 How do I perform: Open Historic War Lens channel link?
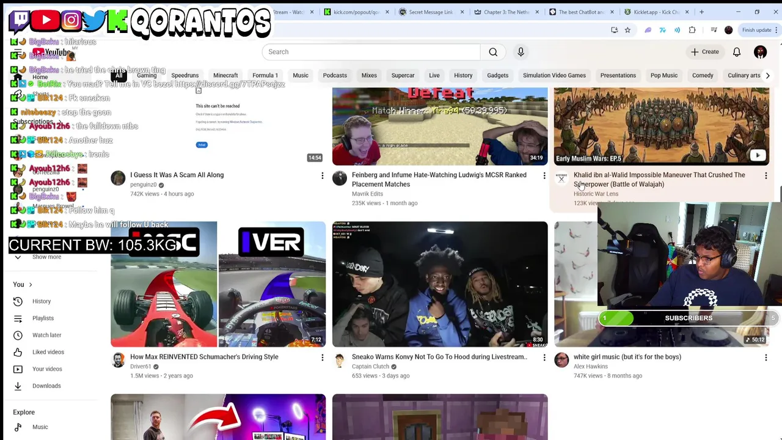(x=596, y=194)
